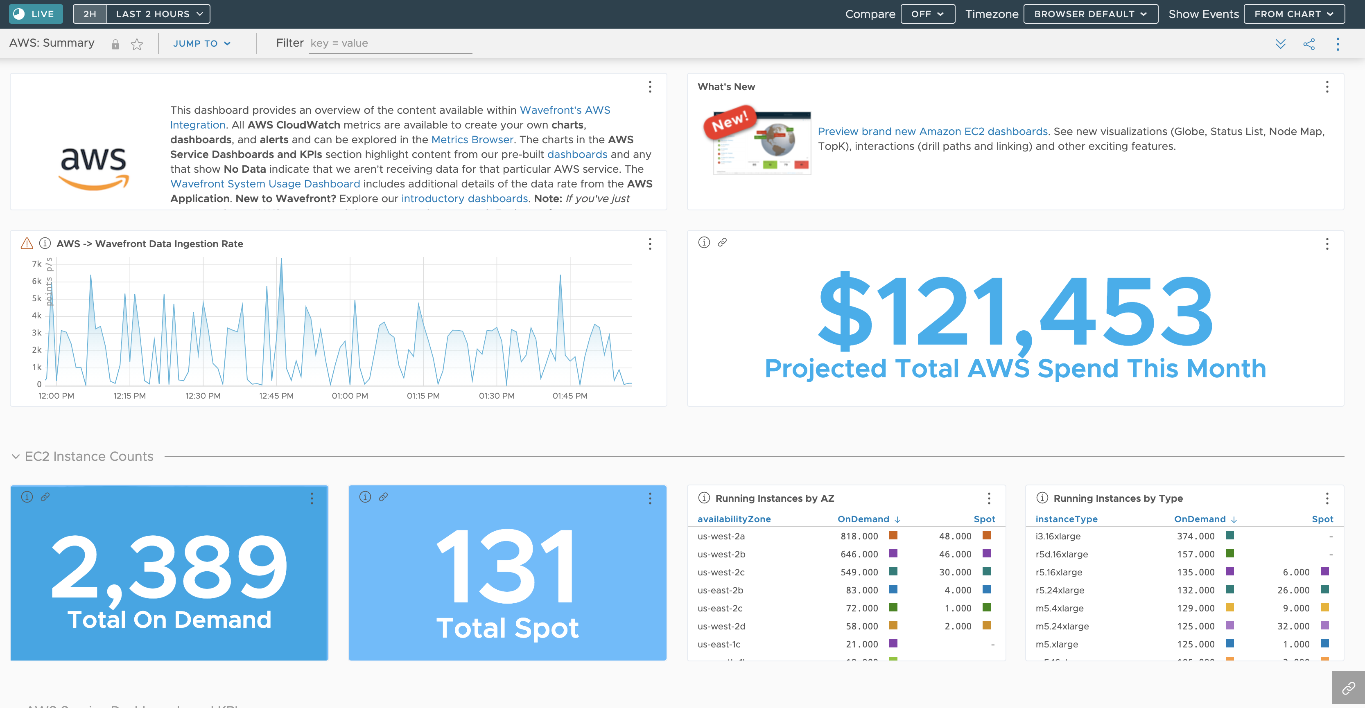The width and height of the screenshot is (1365, 708).
Task: Click info icon on Total Spot panel
Action: pos(364,497)
